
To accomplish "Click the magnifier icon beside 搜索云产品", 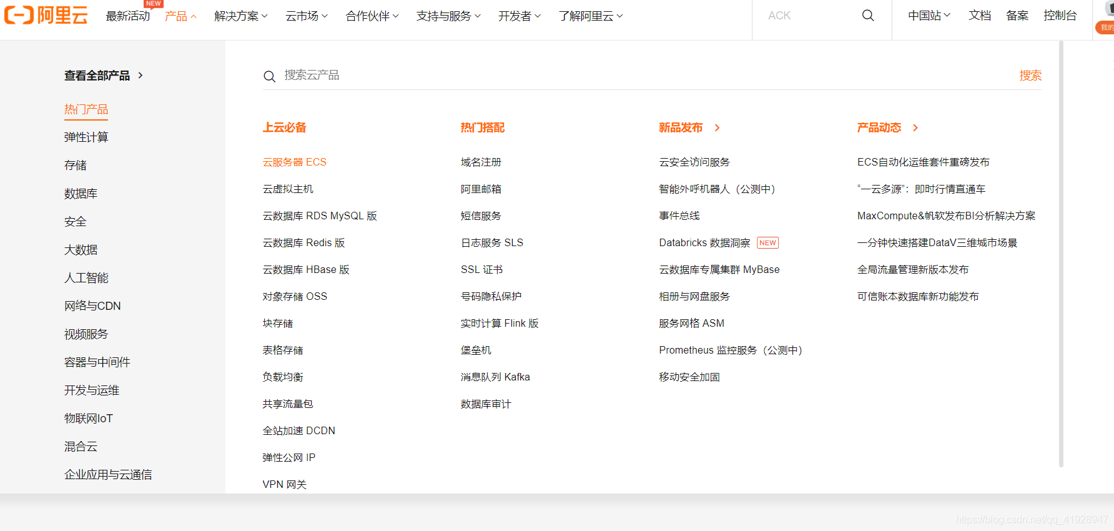I will click(269, 76).
